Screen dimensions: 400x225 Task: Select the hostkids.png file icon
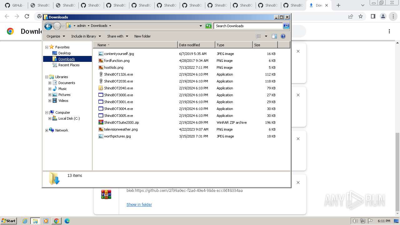point(101,67)
